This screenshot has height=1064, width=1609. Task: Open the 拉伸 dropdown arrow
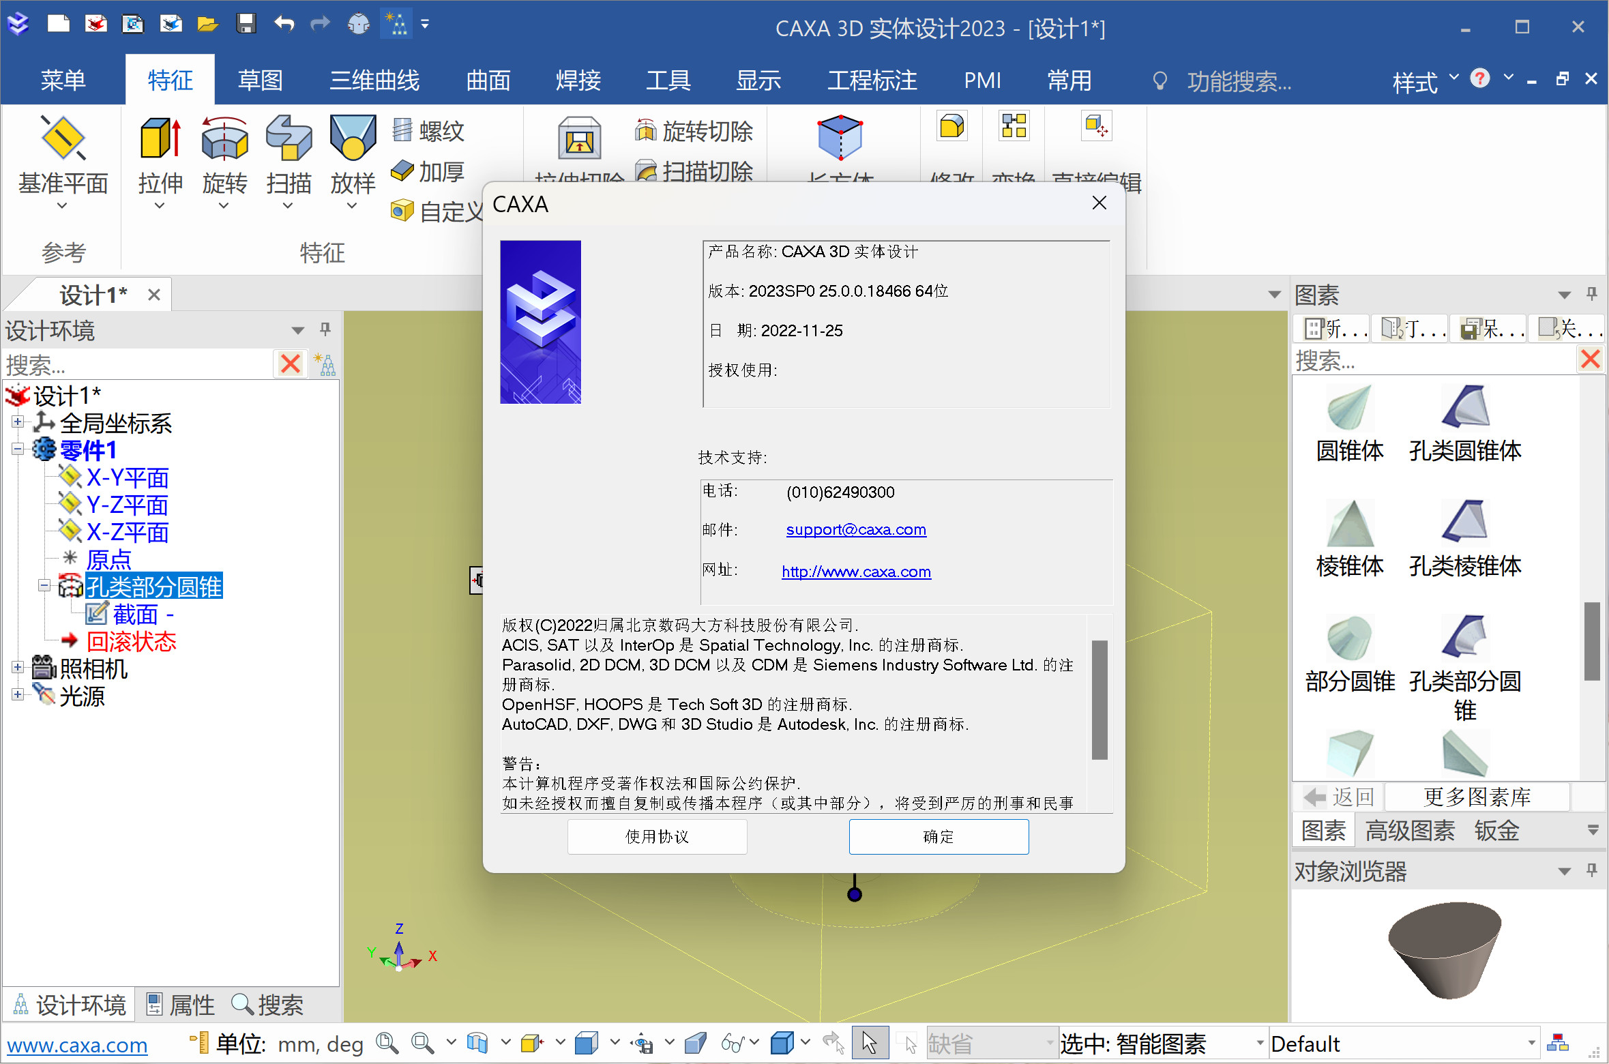tap(160, 206)
